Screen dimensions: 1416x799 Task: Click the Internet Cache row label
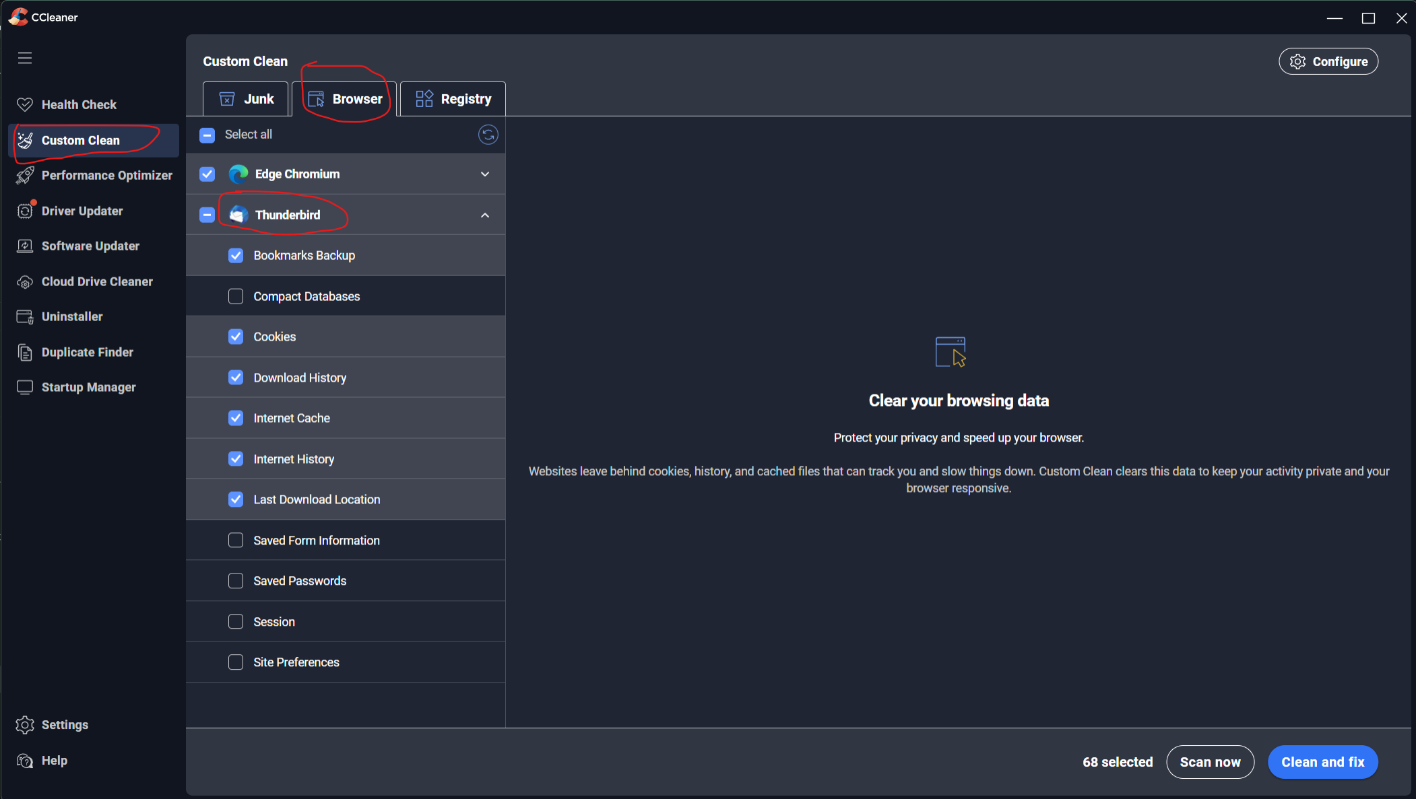[292, 418]
